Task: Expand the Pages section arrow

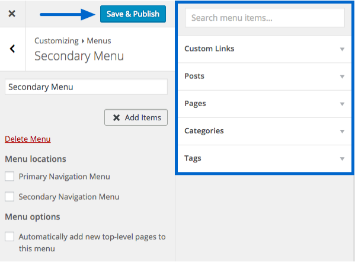Action: click(342, 104)
